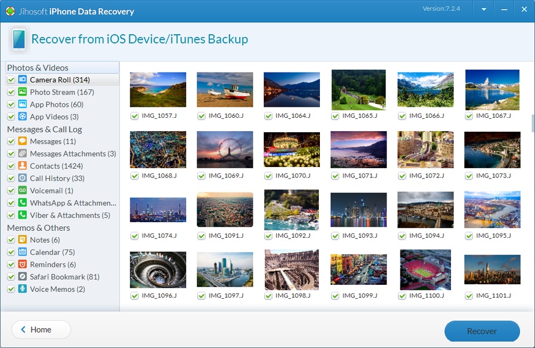
Task: Click the Camera Roll icon in sidebar
Action: [23, 79]
